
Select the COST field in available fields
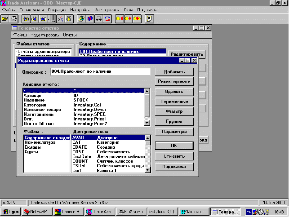tap(77, 152)
